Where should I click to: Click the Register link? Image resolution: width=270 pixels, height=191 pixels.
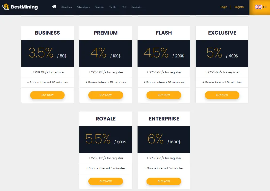[x=239, y=7]
